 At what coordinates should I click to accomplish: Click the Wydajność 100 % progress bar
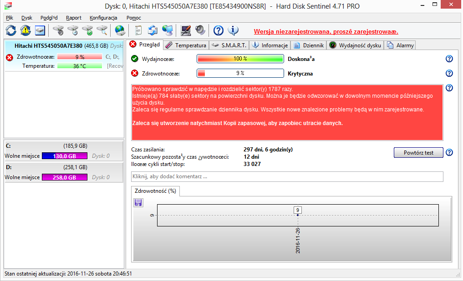pyautogui.click(x=240, y=59)
